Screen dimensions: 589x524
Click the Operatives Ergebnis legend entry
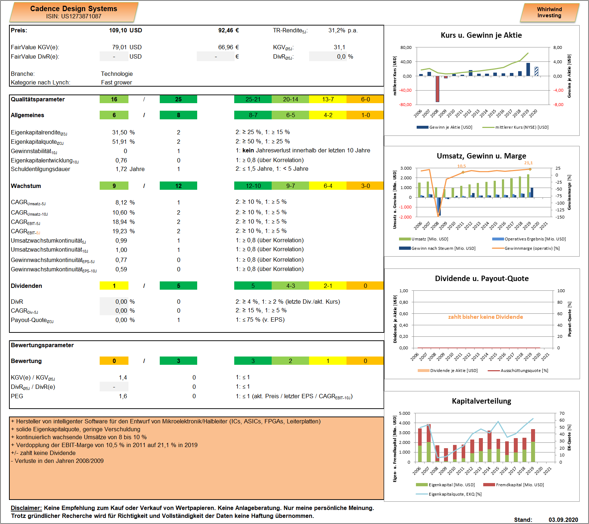(529, 239)
